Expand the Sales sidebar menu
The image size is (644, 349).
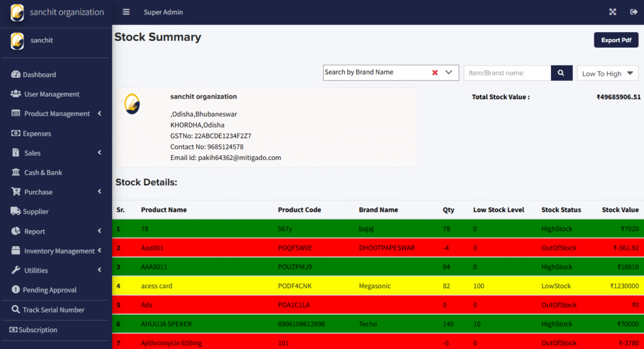pyautogui.click(x=99, y=153)
